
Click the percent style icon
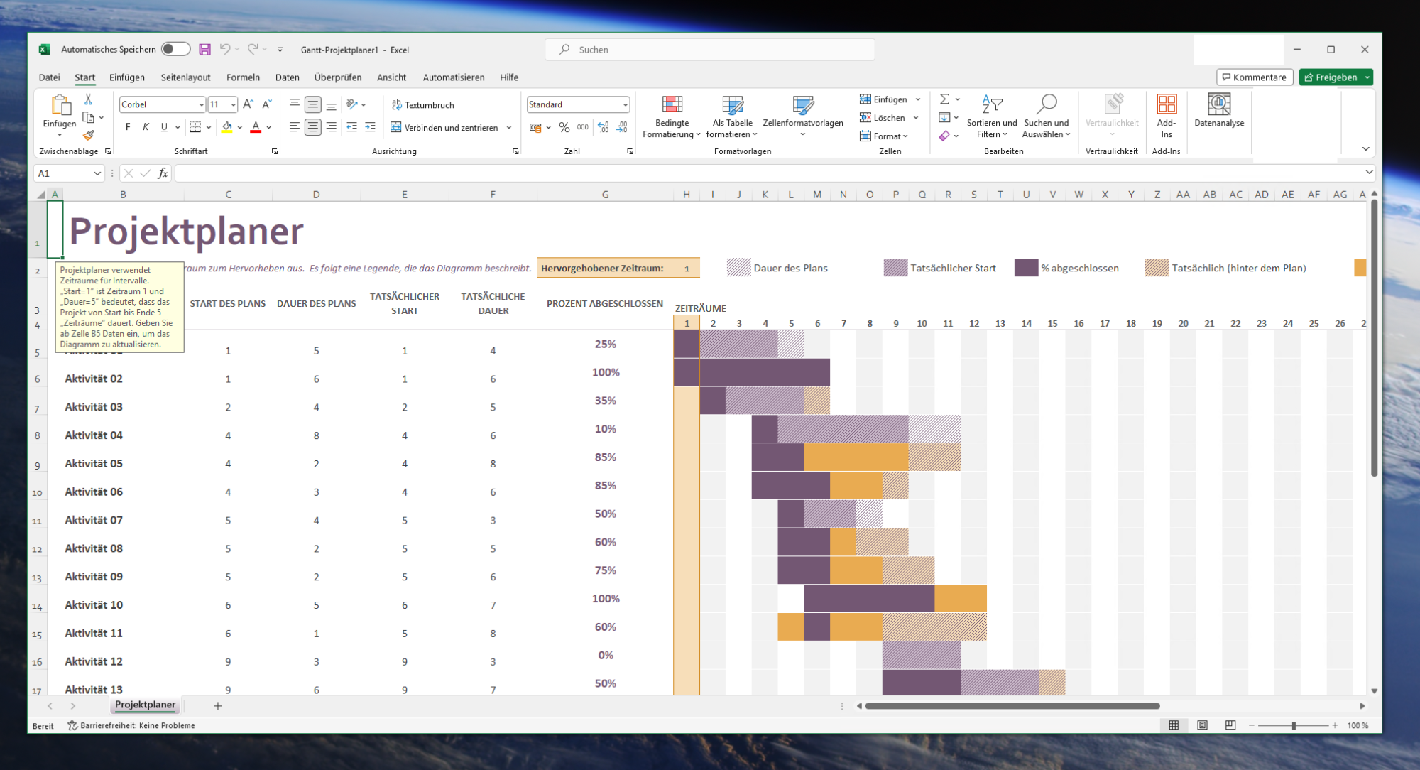pos(564,128)
